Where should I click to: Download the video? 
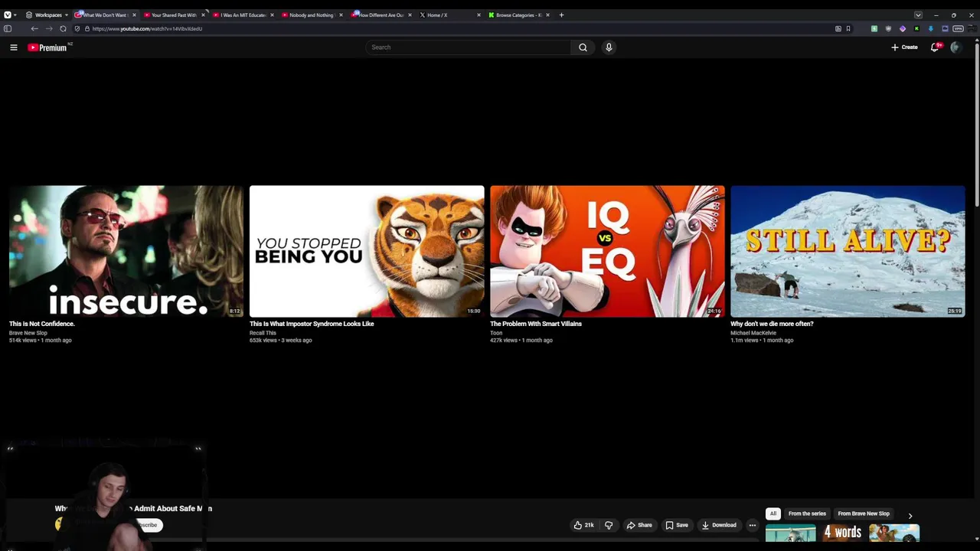pos(719,525)
